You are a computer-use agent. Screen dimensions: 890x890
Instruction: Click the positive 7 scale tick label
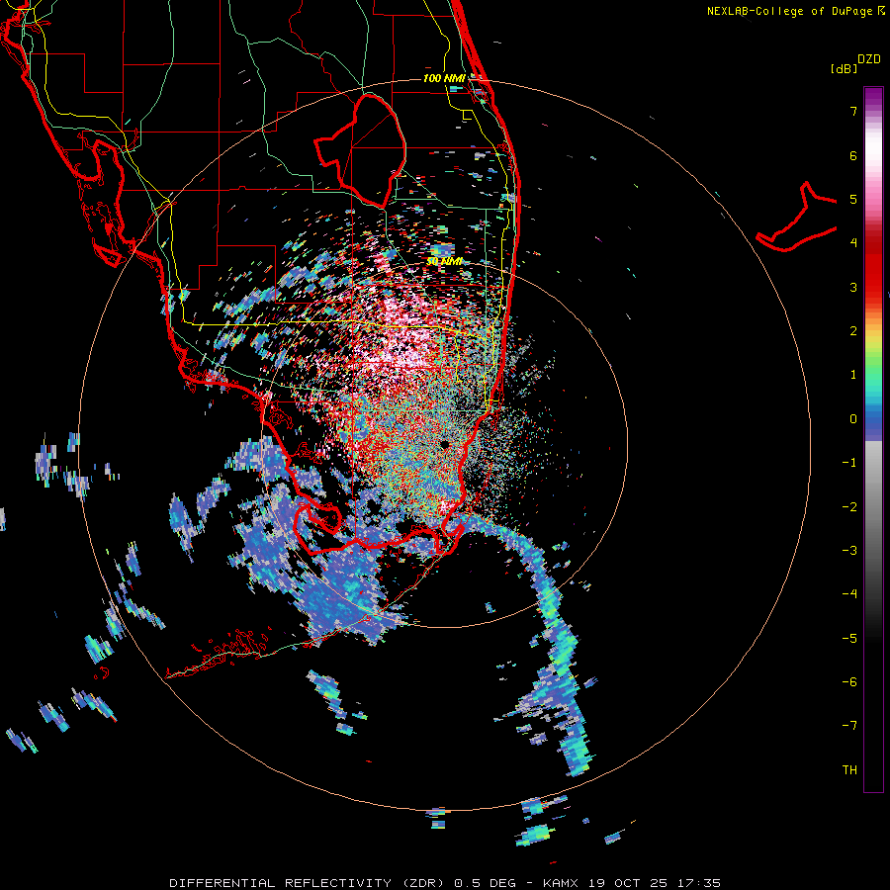[853, 111]
